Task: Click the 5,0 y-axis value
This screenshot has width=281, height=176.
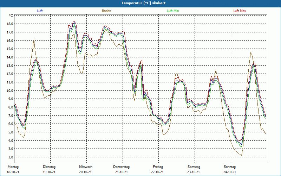Action: pos(11,132)
